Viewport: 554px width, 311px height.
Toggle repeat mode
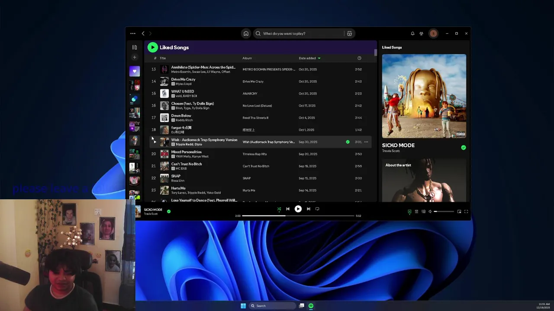(317, 209)
